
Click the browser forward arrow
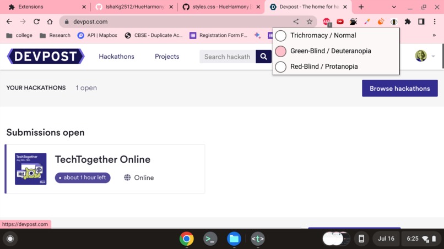(23, 21)
